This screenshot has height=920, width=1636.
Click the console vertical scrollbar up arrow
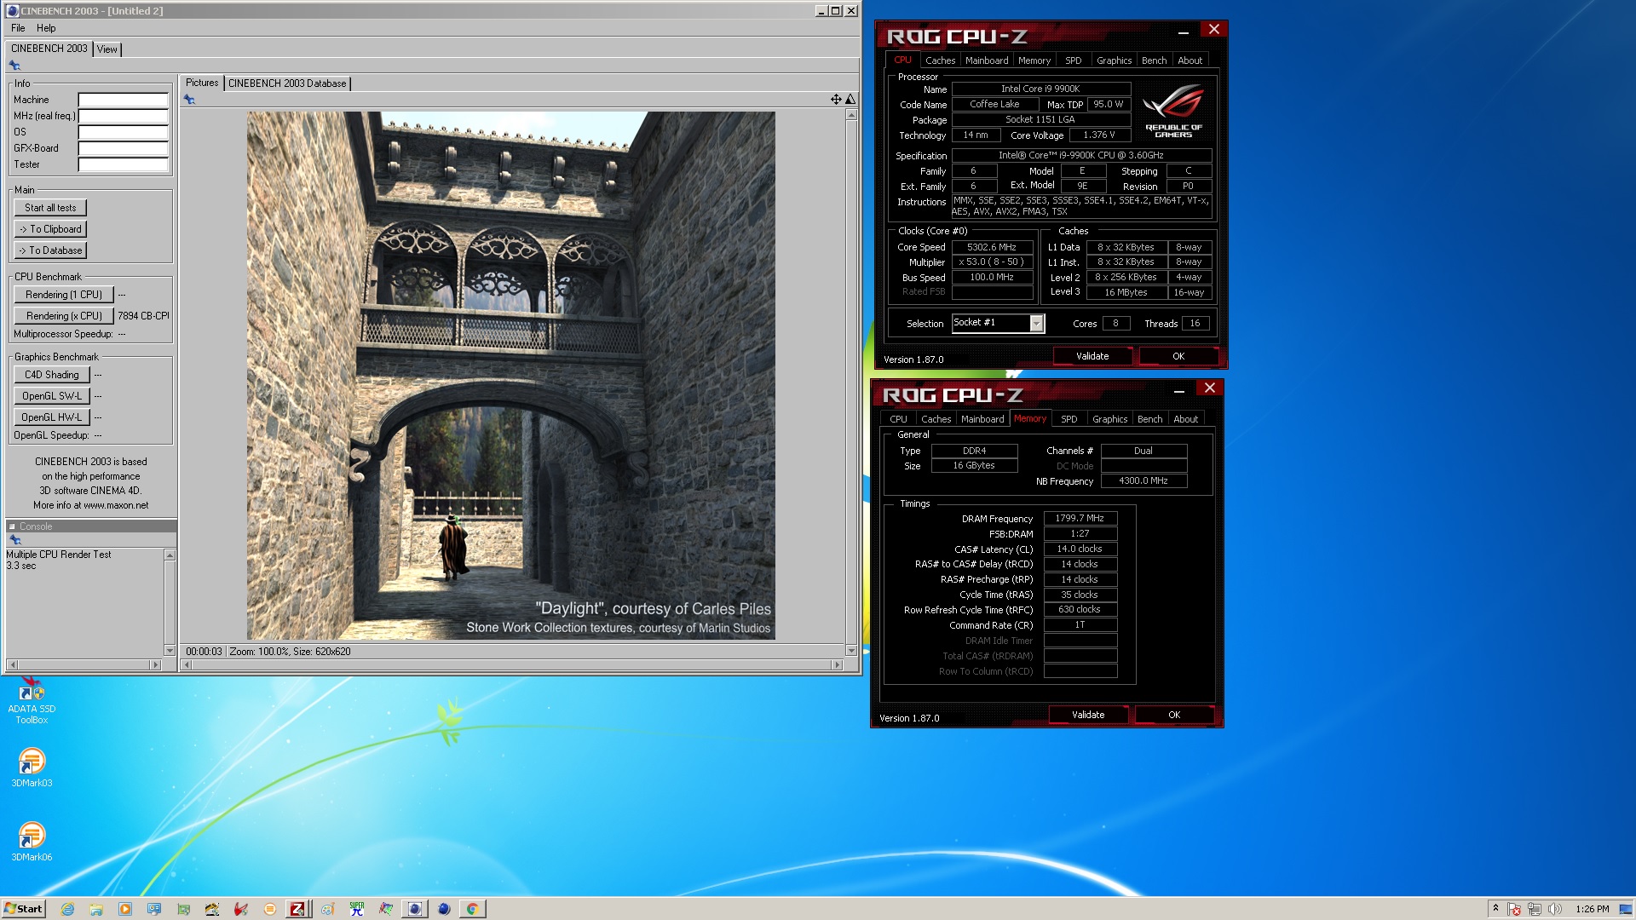point(170,555)
